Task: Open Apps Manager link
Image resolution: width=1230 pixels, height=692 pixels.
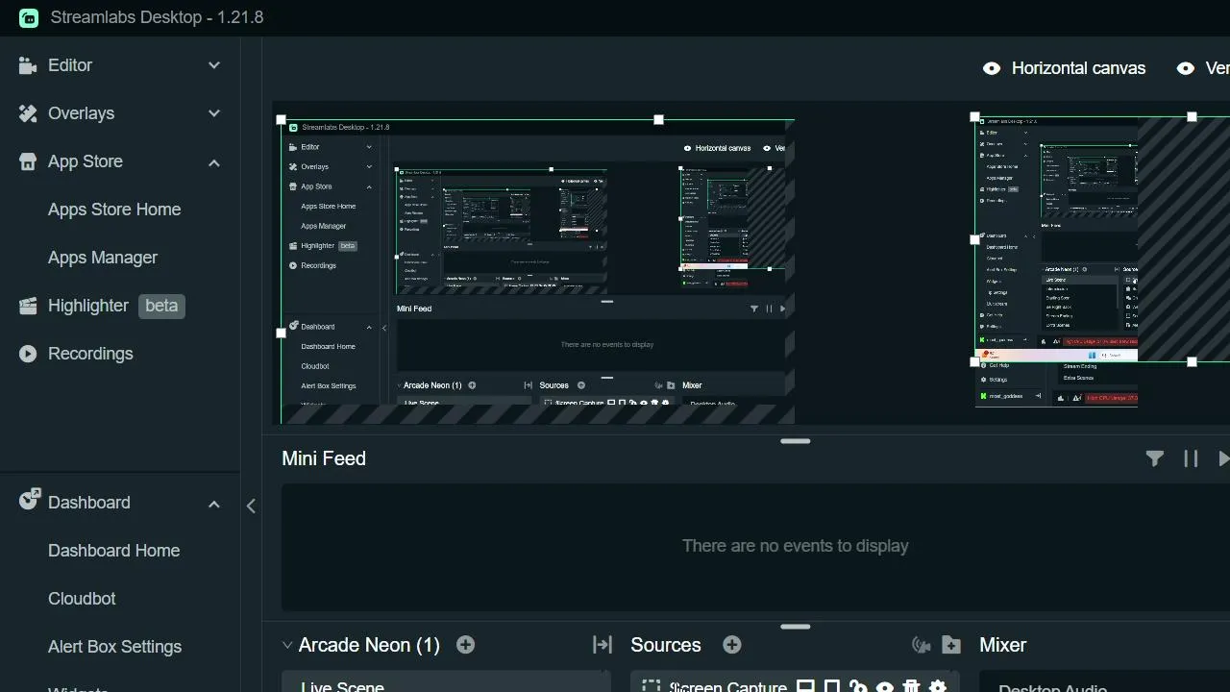Action: pyautogui.click(x=103, y=258)
